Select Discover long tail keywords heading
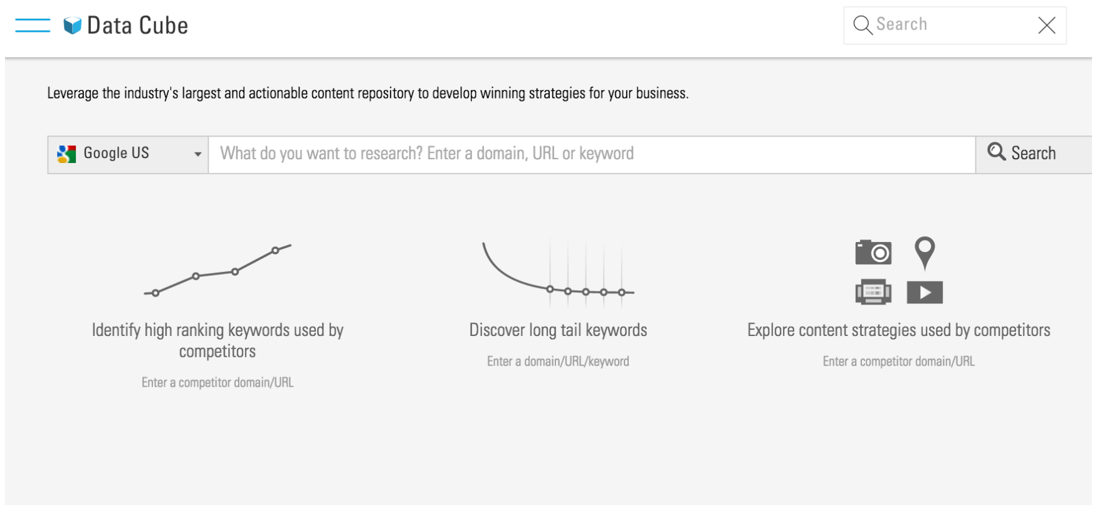Viewport: 1097px width, 509px height. pyautogui.click(x=558, y=330)
